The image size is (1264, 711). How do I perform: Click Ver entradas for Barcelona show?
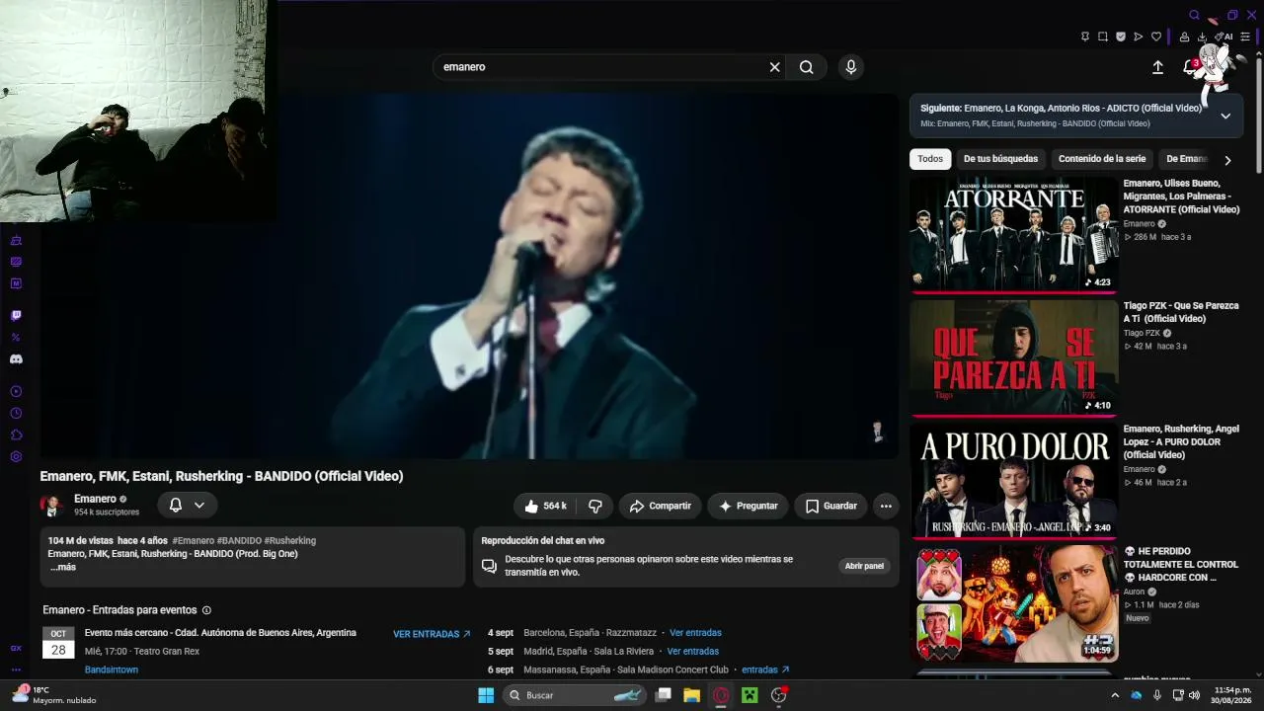[x=695, y=633]
